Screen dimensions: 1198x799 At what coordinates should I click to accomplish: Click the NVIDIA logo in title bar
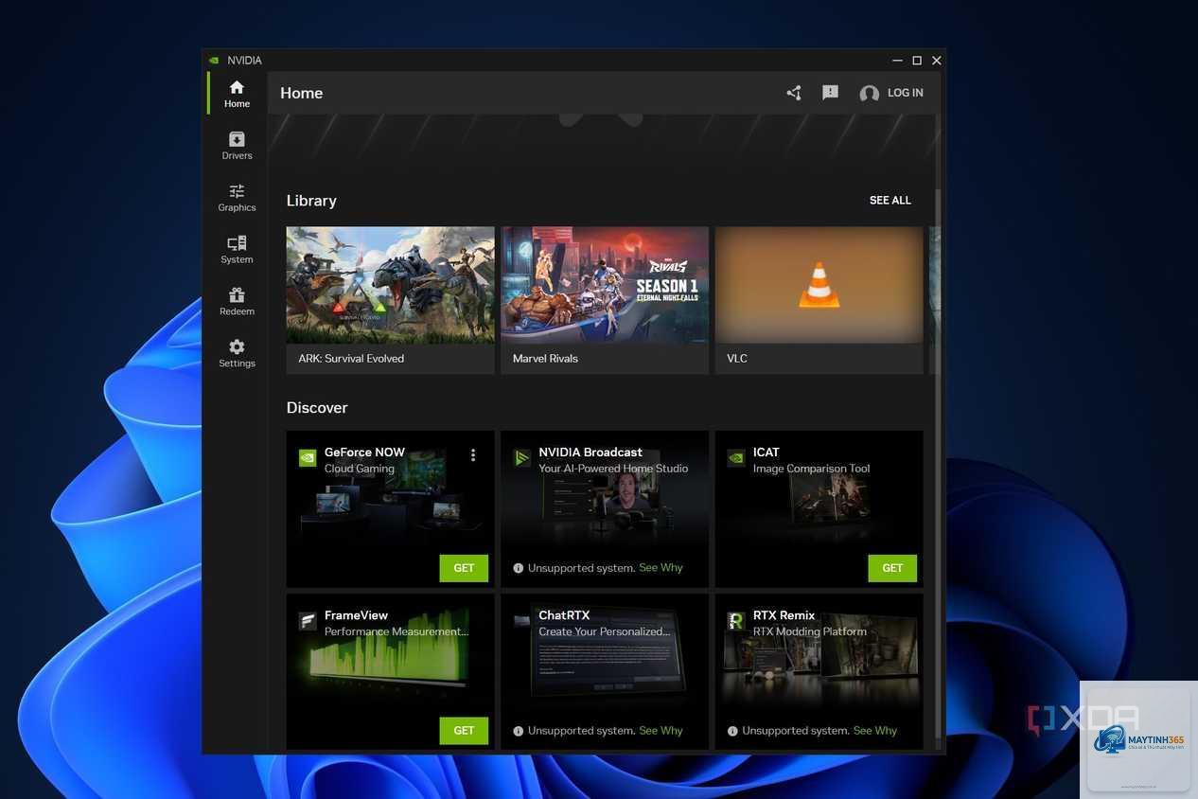click(215, 61)
